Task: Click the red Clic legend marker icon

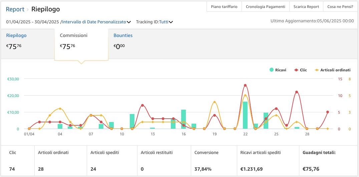Action: (296, 70)
